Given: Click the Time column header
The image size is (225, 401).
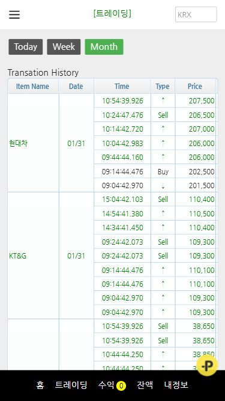Looking at the screenshot, I should (122, 86).
